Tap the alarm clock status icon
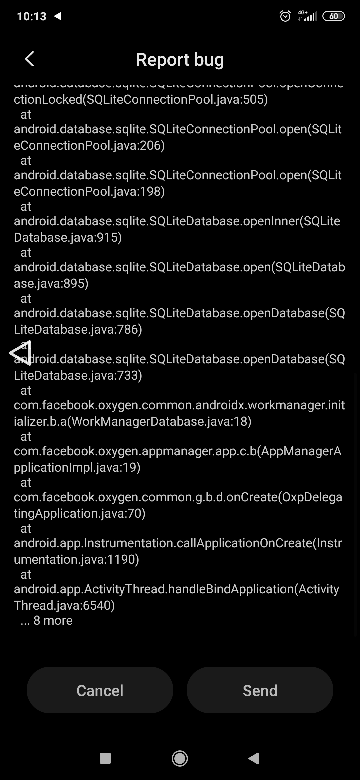 pyautogui.click(x=285, y=16)
